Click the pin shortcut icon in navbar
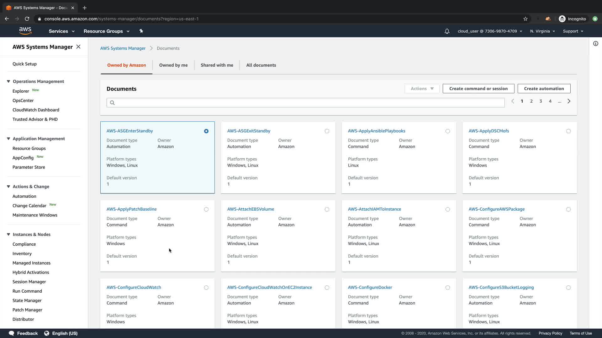602x338 pixels. tap(141, 31)
